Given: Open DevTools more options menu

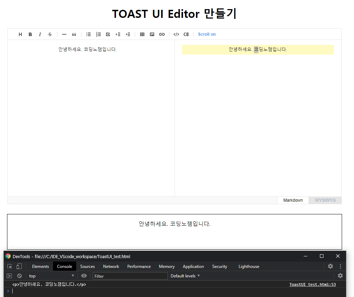Looking at the screenshot, I should pos(340,267).
